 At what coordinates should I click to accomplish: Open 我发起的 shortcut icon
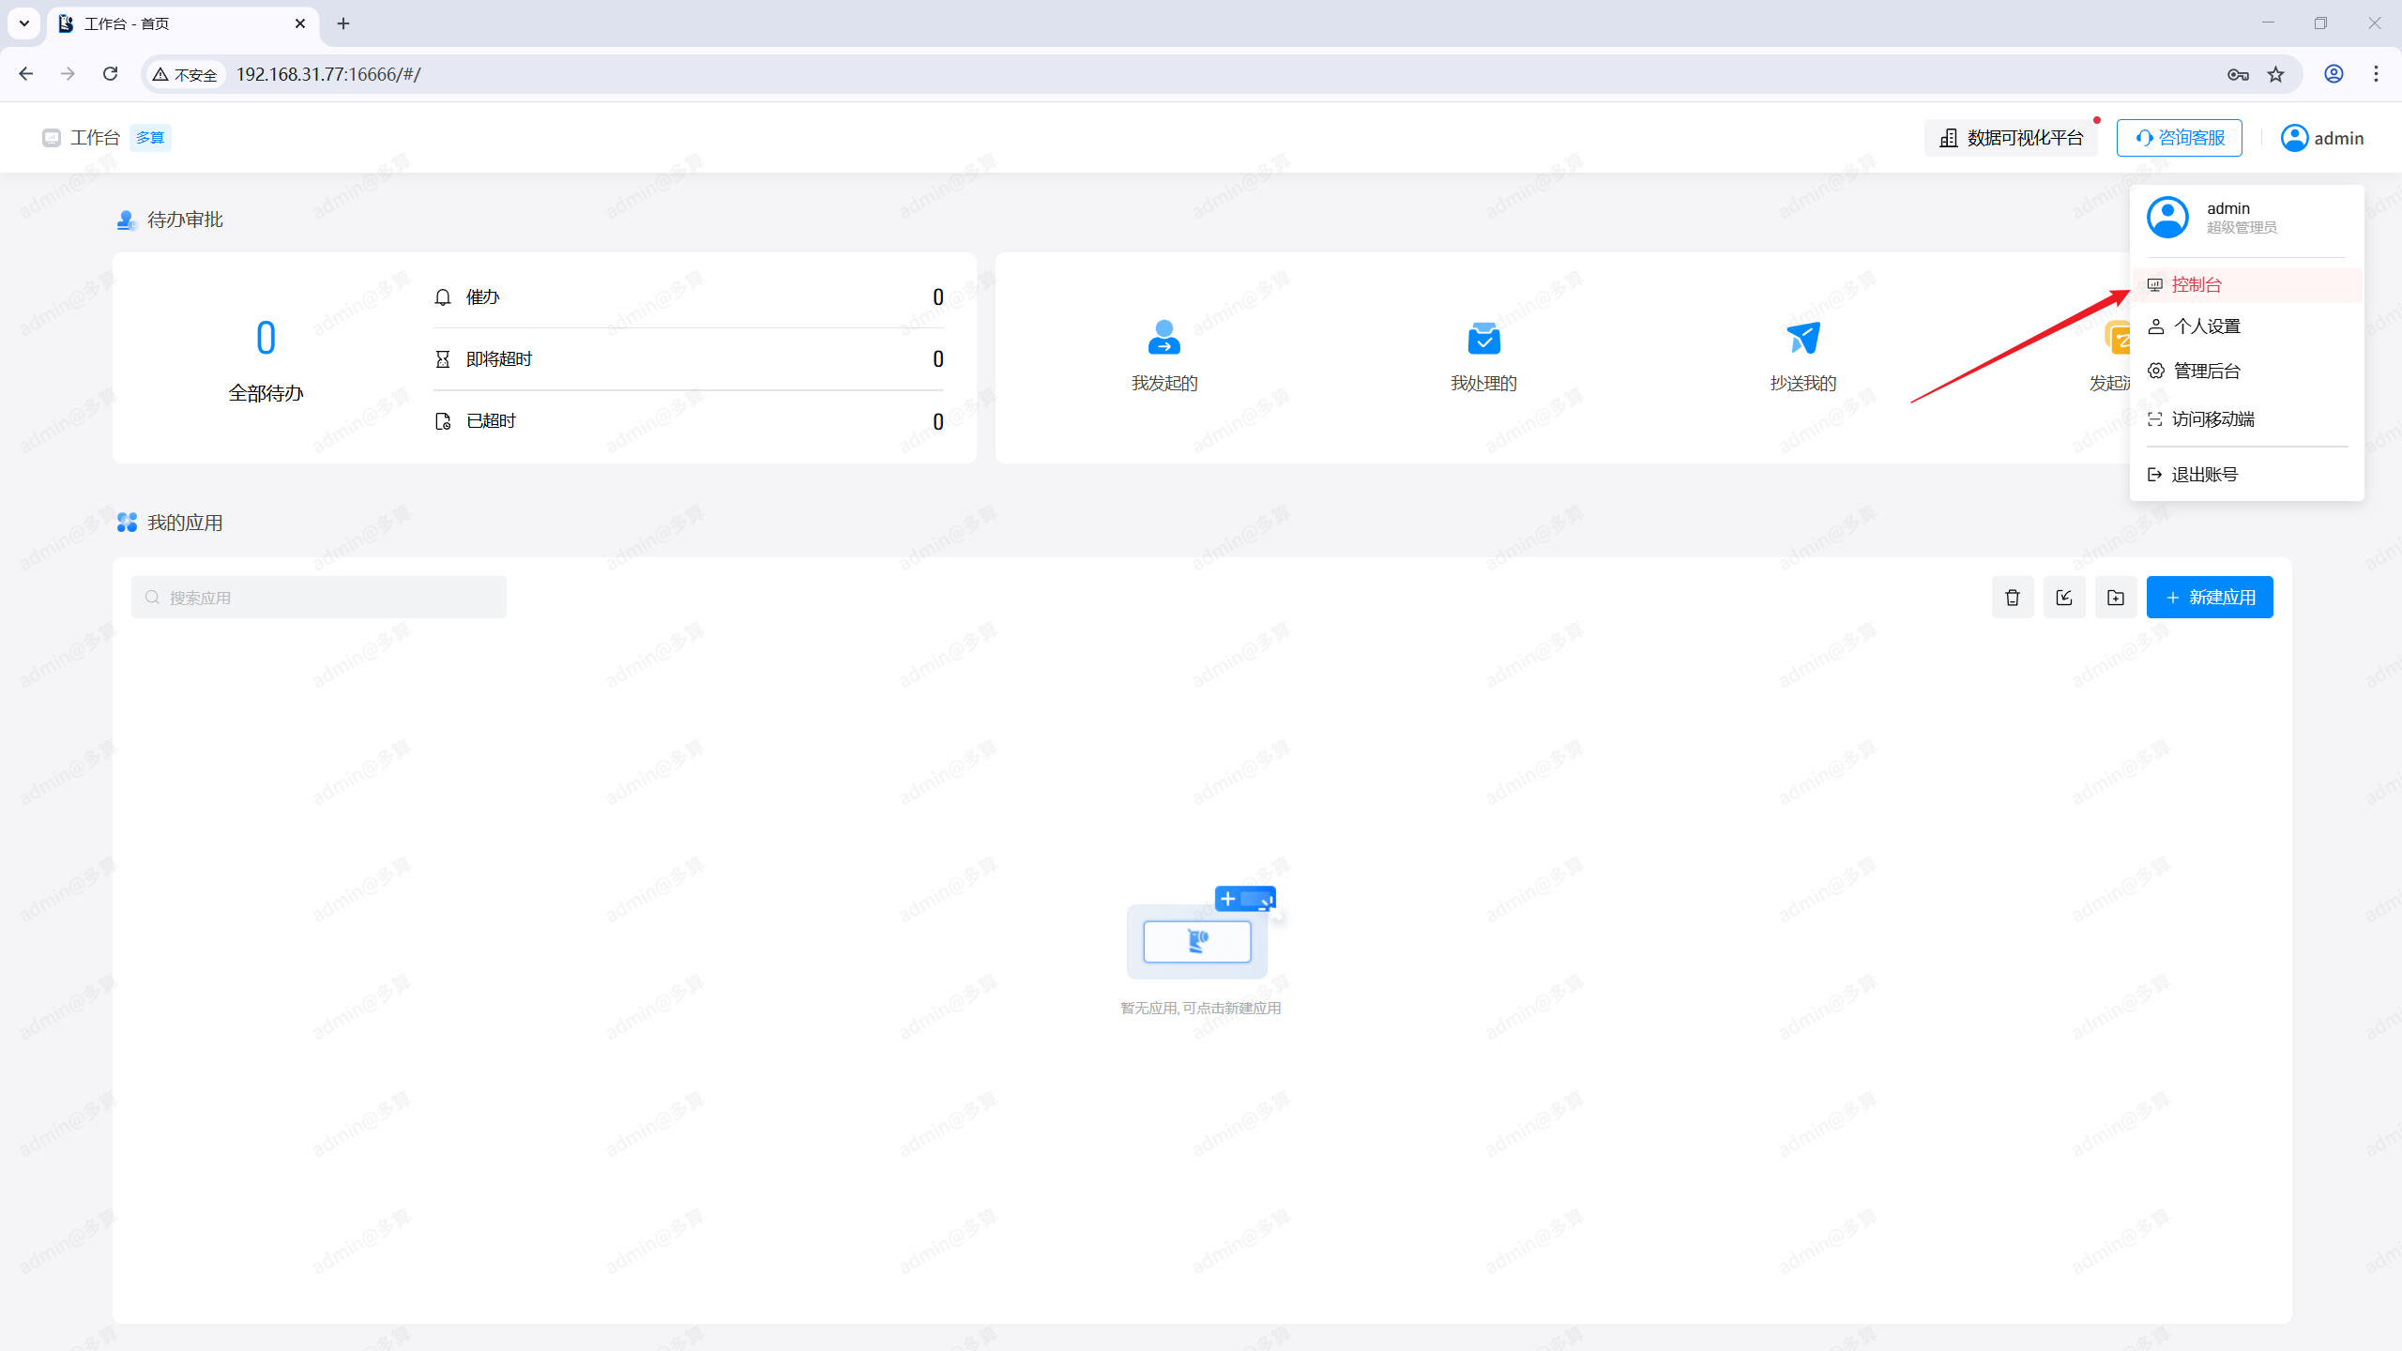[1163, 338]
